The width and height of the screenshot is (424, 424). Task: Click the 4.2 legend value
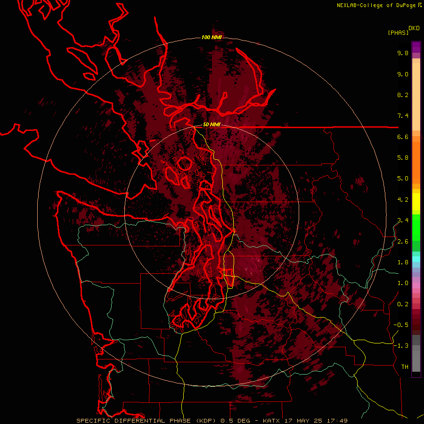[403, 200]
